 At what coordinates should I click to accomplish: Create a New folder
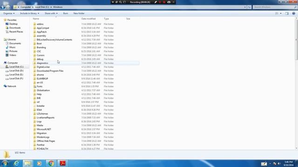click(79, 13)
